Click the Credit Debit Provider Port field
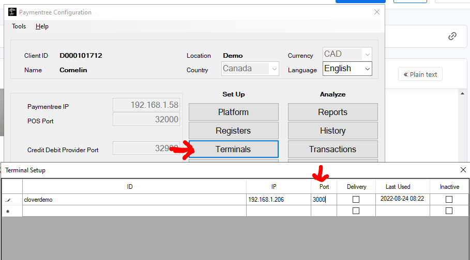The height and width of the screenshot is (260, 470). [x=146, y=148]
